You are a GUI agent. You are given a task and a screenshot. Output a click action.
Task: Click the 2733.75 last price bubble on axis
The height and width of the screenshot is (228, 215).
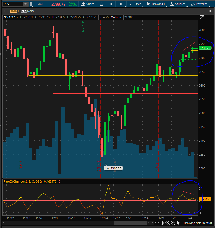[205, 48]
